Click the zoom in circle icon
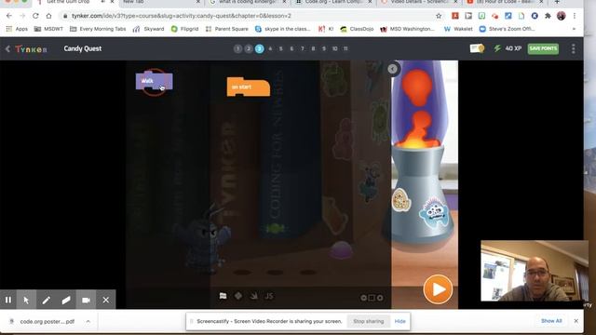 coord(380,298)
